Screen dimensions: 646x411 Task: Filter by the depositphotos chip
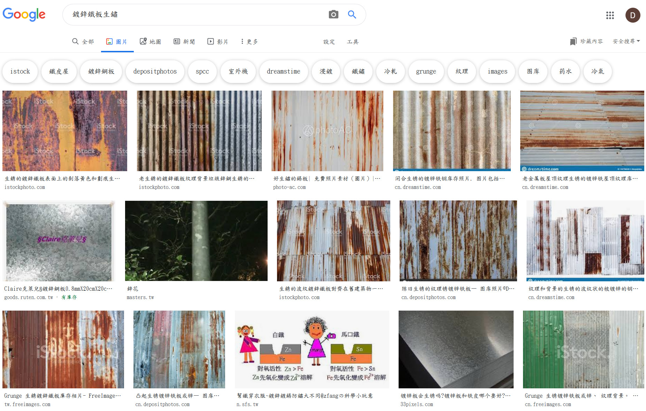(x=155, y=71)
